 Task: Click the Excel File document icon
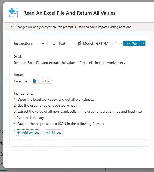pos(35,81)
